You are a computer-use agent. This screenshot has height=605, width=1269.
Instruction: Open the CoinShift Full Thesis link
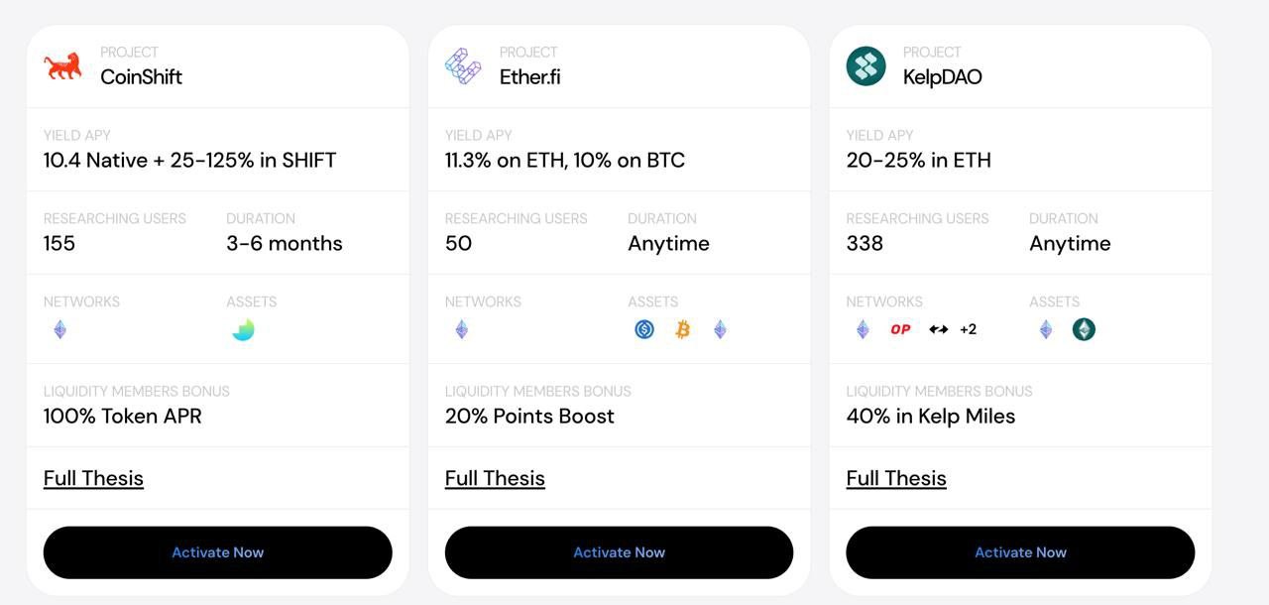(93, 478)
